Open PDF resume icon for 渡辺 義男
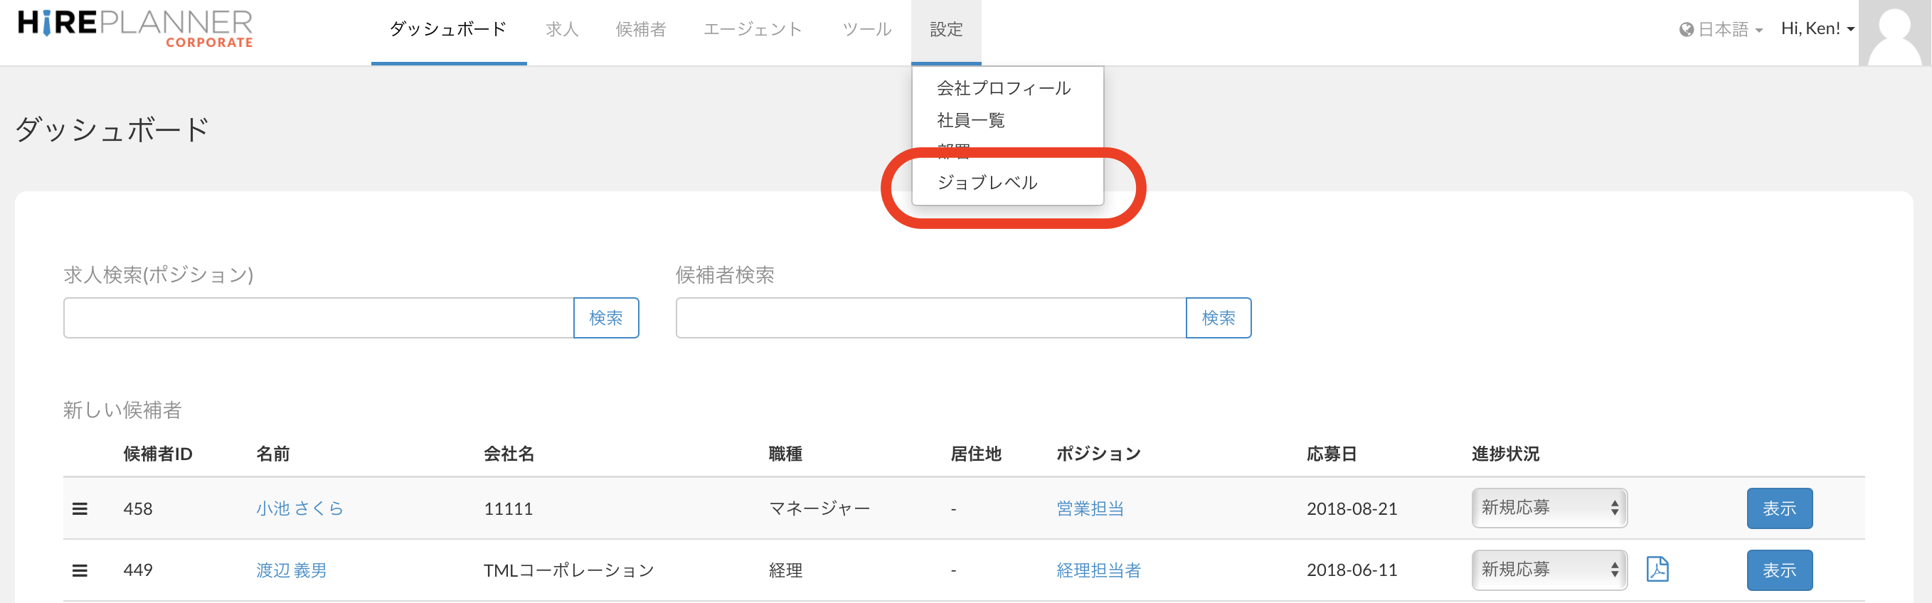 pyautogui.click(x=1657, y=570)
